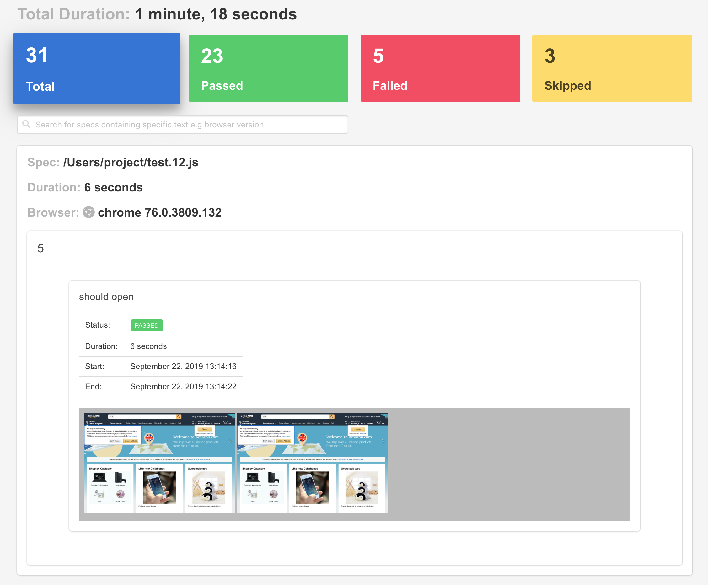Click the Chrome browser logo icon
Viewport: 708px width, 585px height.
[x=88, y=212]
